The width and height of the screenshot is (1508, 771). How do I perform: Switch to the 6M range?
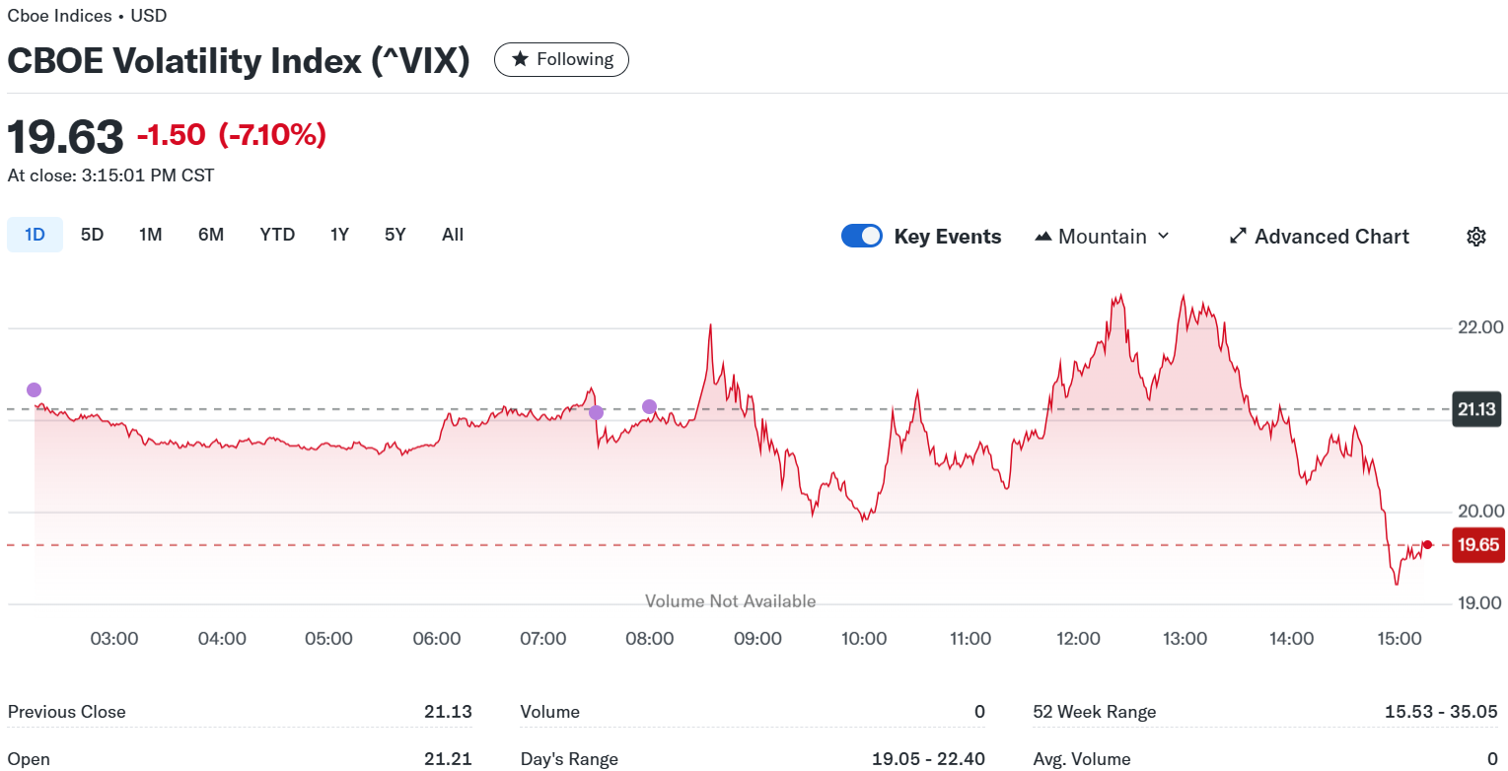(211, 235)
